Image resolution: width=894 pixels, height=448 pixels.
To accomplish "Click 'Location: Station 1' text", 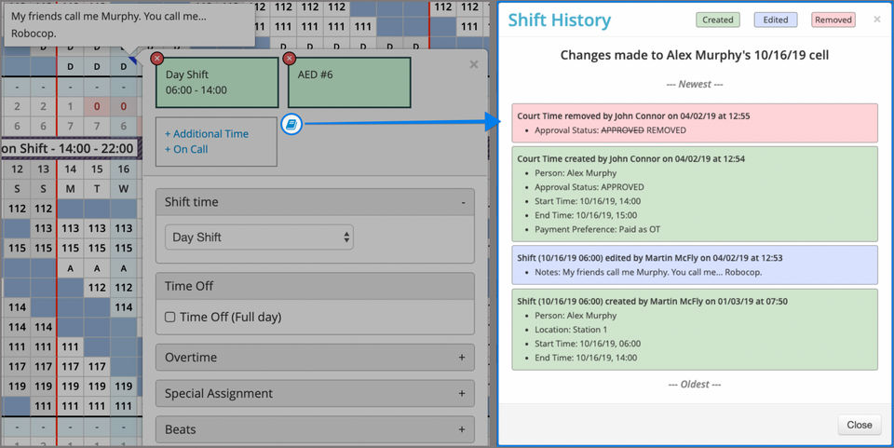I will click(x=571, y=330).
